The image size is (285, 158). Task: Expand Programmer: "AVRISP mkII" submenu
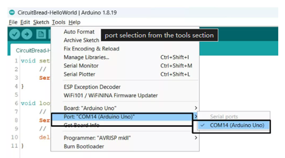pyautogui.click(x=125, y=138)
